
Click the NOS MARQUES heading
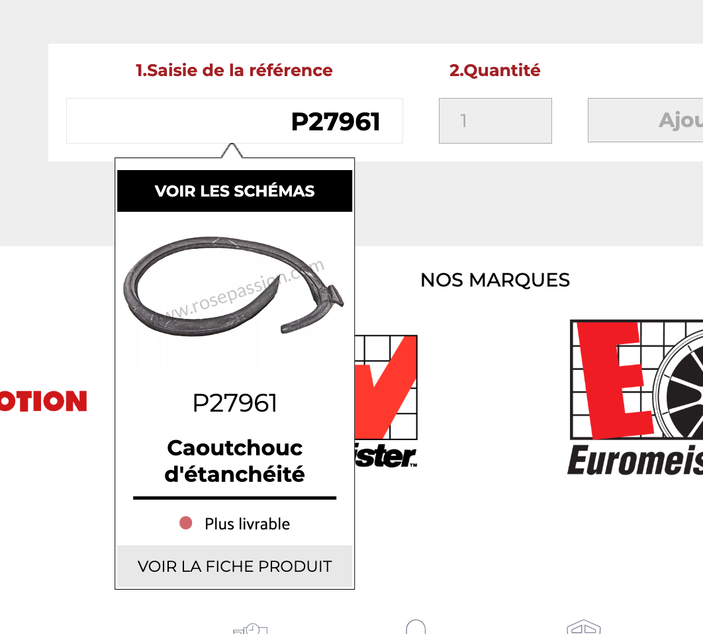coord(495,280)
